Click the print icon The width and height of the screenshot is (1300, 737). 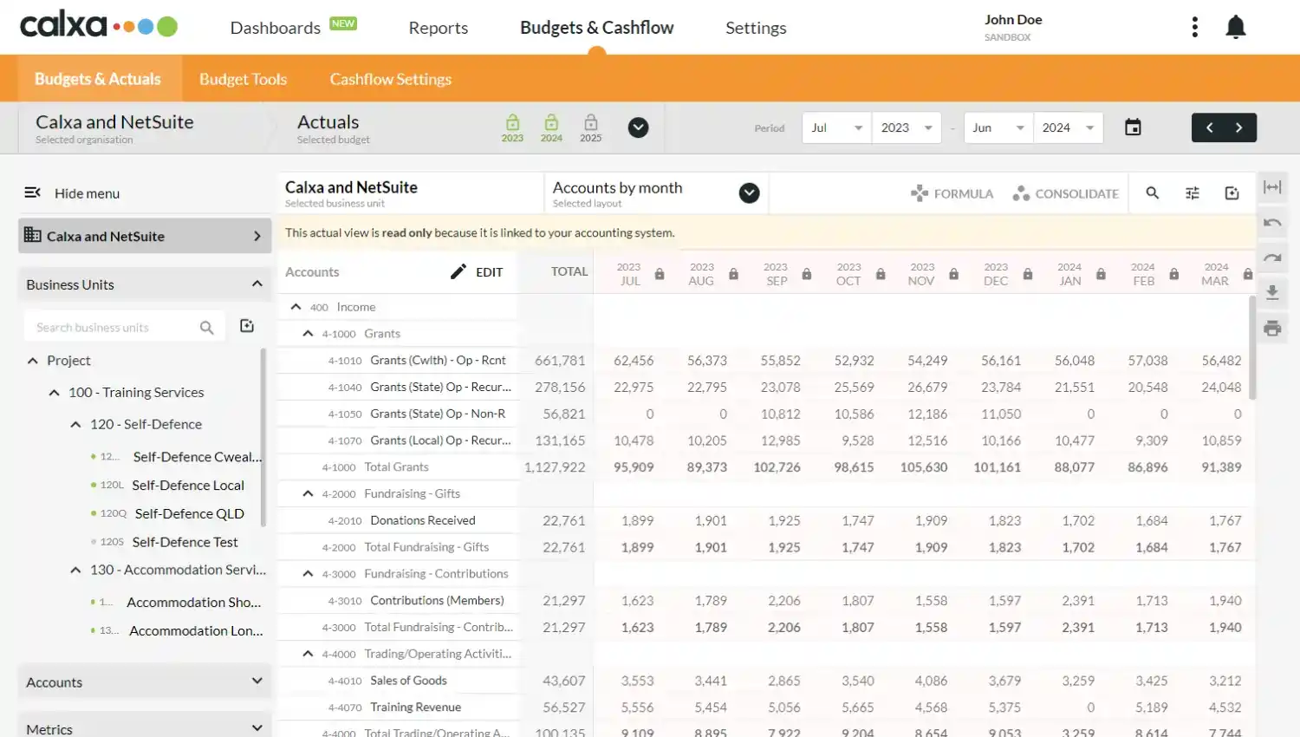click(x=1272, y=328)
